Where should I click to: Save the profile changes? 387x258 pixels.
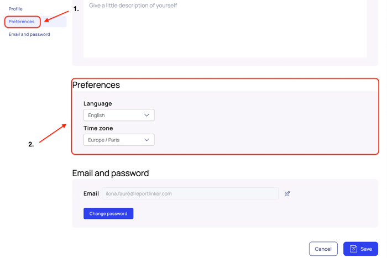360,249
